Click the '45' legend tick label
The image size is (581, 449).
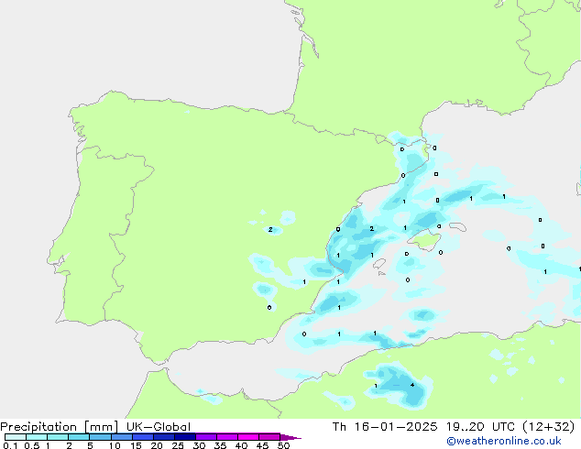point(262,445)
